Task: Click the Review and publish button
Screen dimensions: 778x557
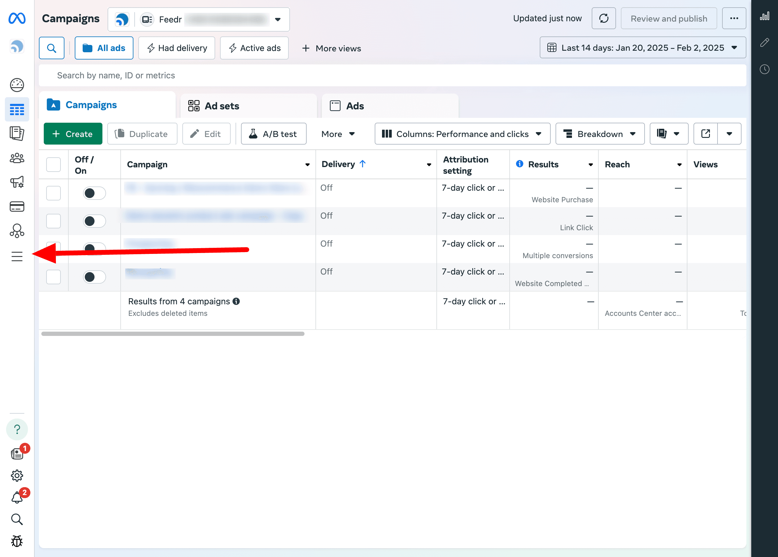Action: (x=669, y=18)
